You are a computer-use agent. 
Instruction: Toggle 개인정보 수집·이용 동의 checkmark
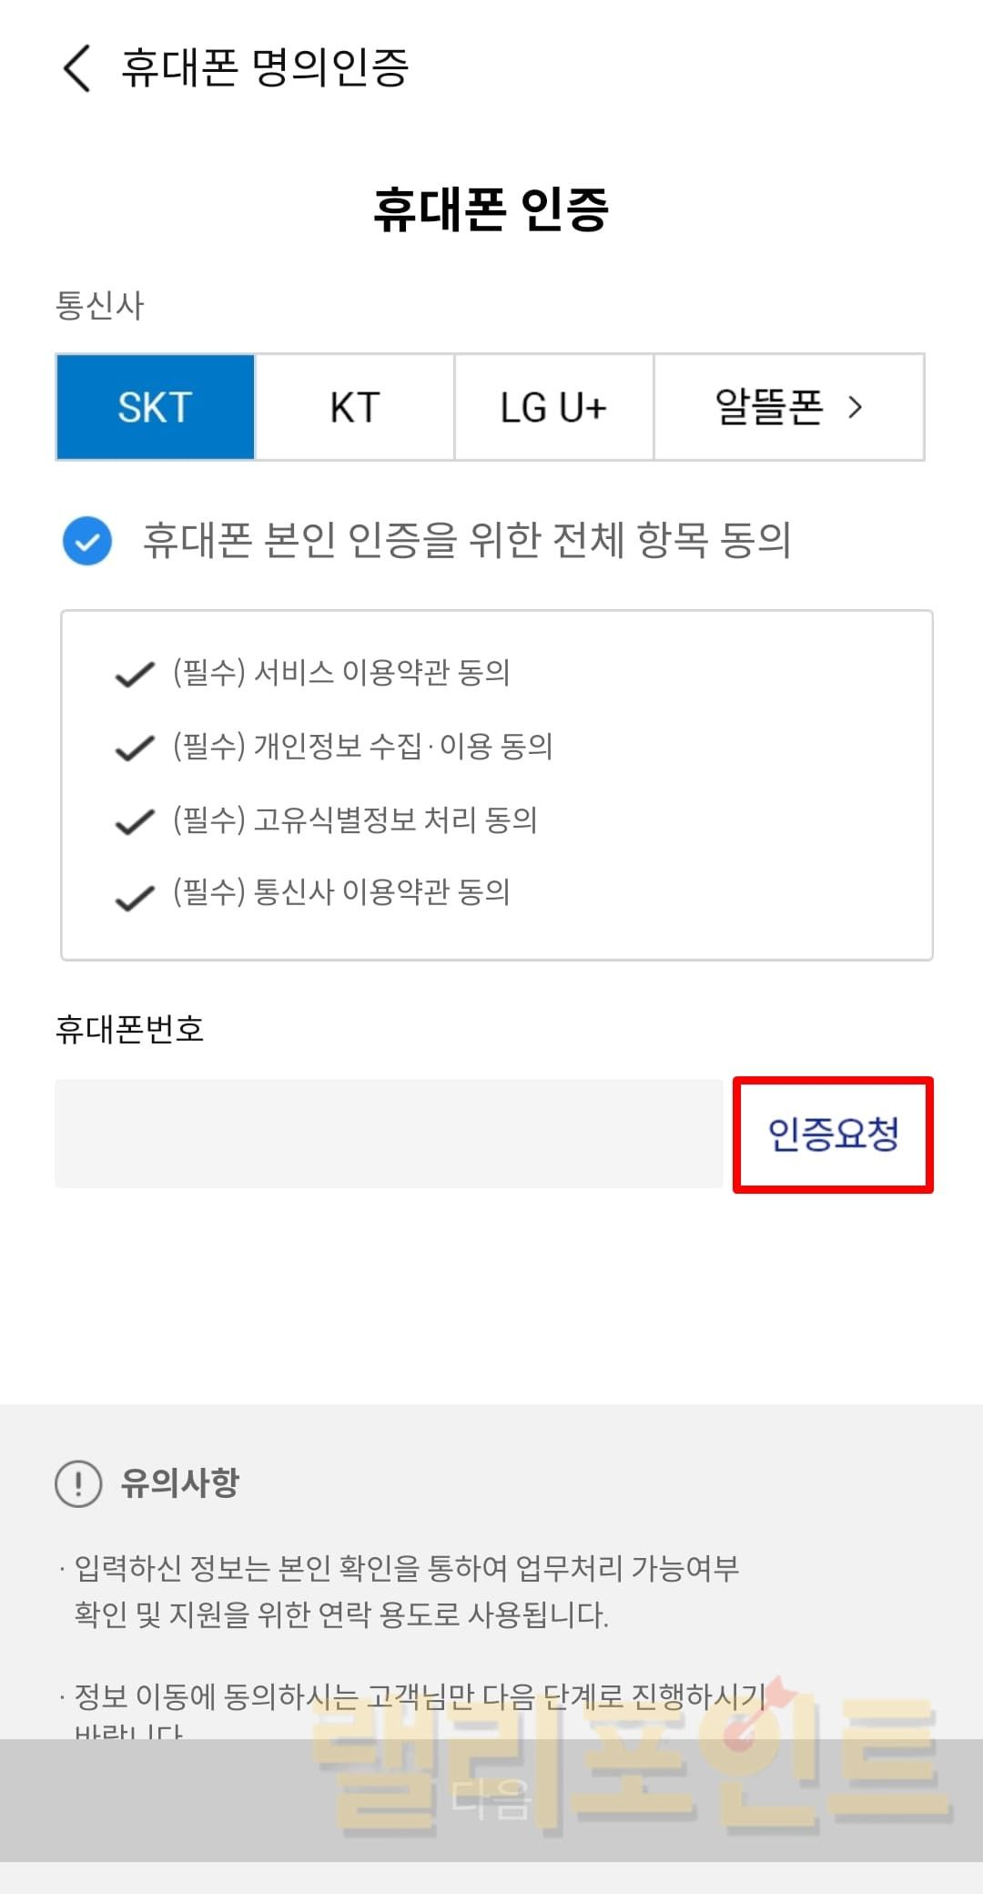(135, 748)
